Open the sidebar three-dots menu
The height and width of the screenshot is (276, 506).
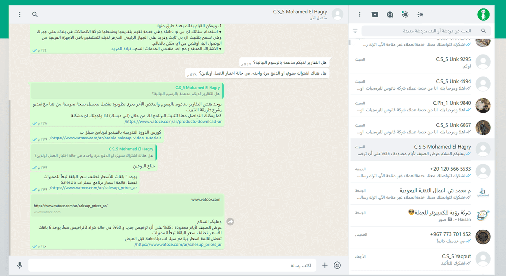coord(360,14)
